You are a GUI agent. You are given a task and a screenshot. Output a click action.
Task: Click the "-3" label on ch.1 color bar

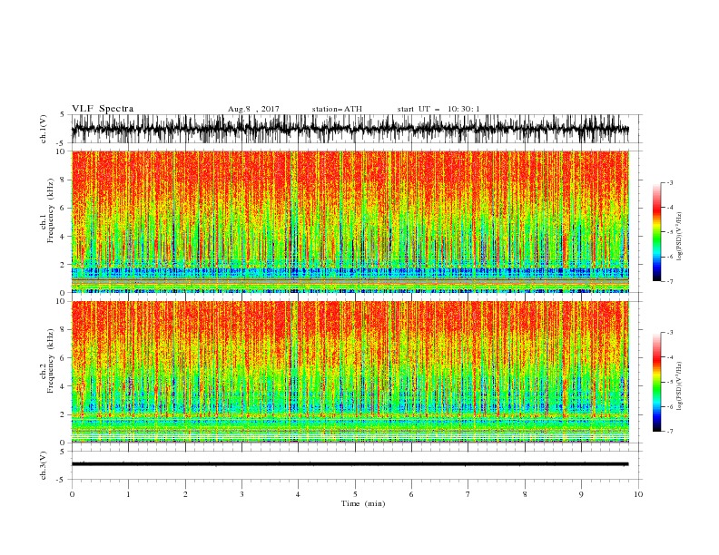[670, 182]
